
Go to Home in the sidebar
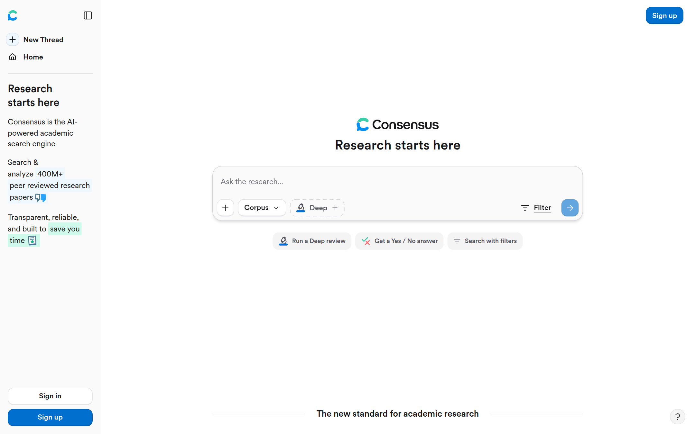tap(26, 57)
